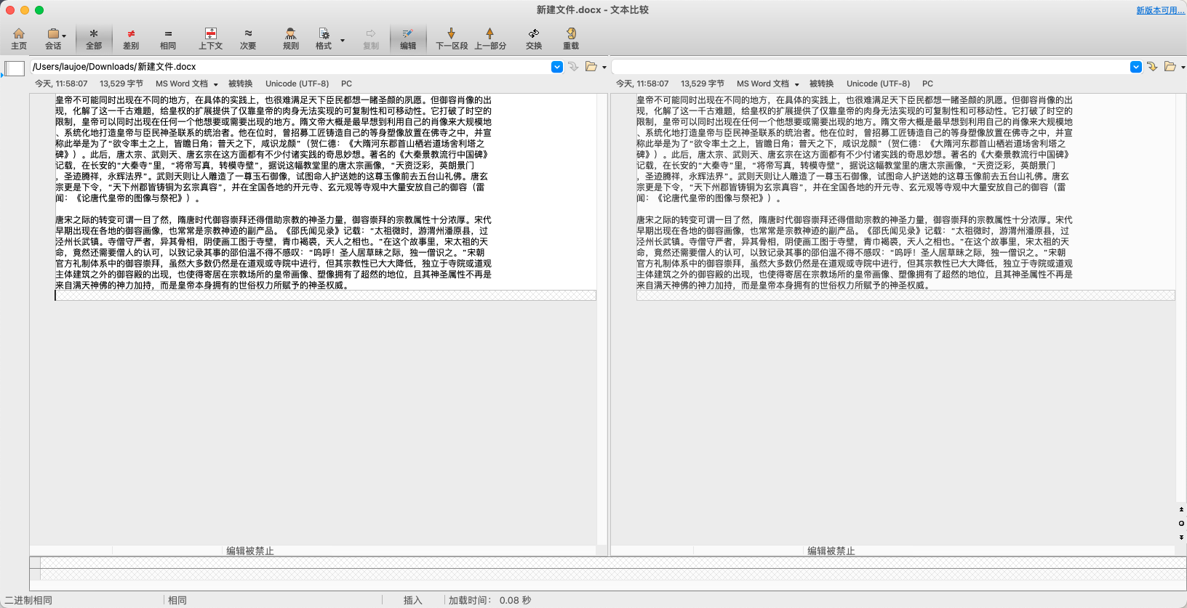1187x608 pixels.
Task: Toggle 差别 (Differences) display filter
Action: pyautogui.click(x=131, y=38)
